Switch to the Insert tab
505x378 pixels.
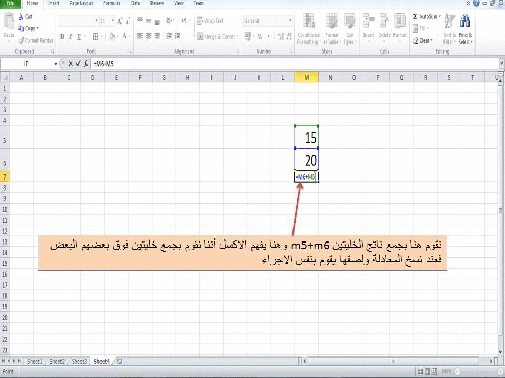(54, 4)
